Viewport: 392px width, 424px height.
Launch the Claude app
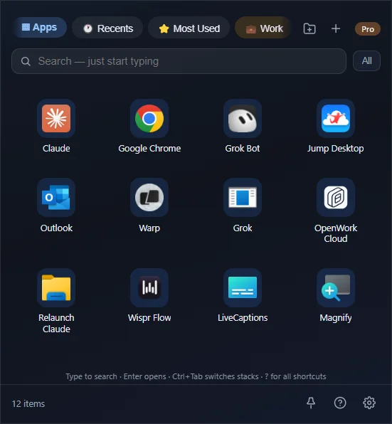(x=56, y=118)
